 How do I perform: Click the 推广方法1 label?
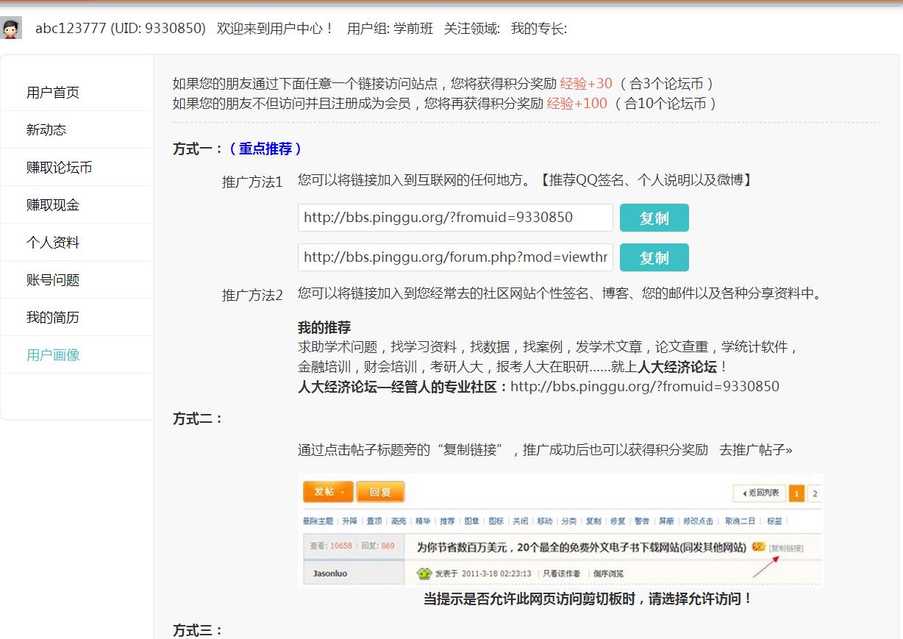tap(252, 182)
